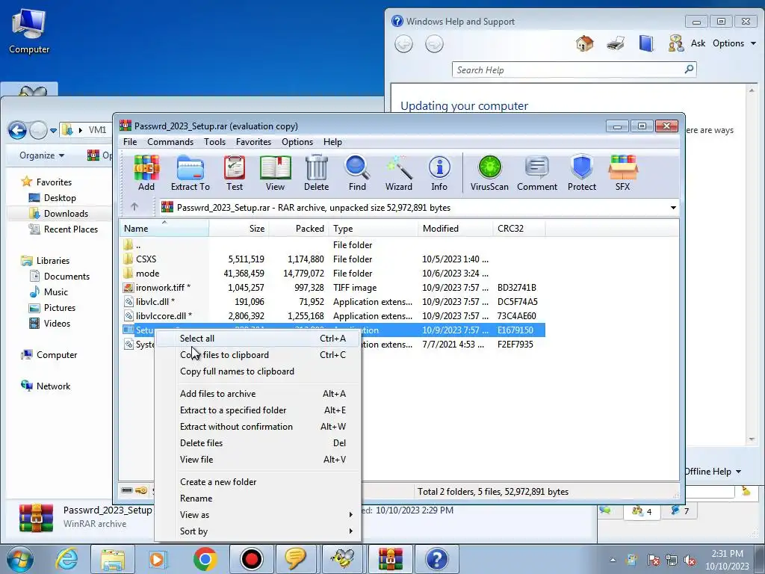Open the recent pages dropdown in Explorer
765x574 pixels.
pyautogui.click(x=53, y=131)
